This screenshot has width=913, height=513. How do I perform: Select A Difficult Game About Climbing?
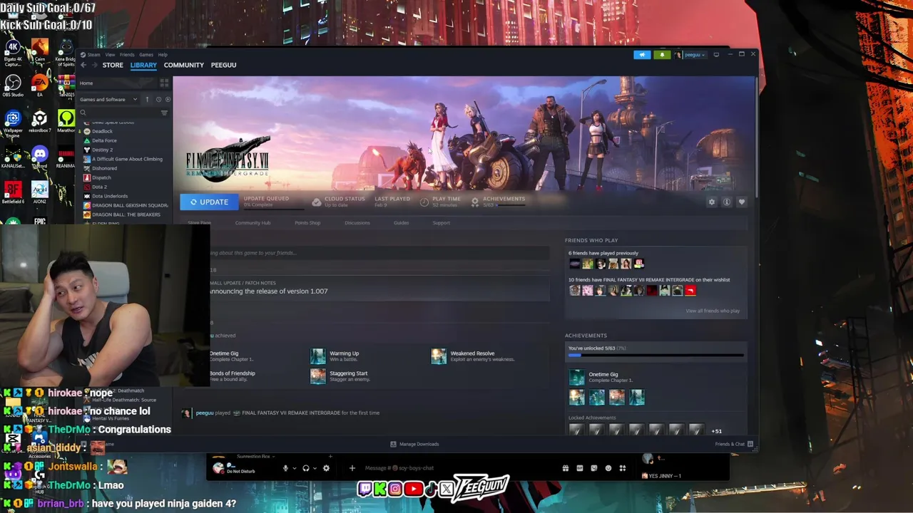[x=127, y=159]
